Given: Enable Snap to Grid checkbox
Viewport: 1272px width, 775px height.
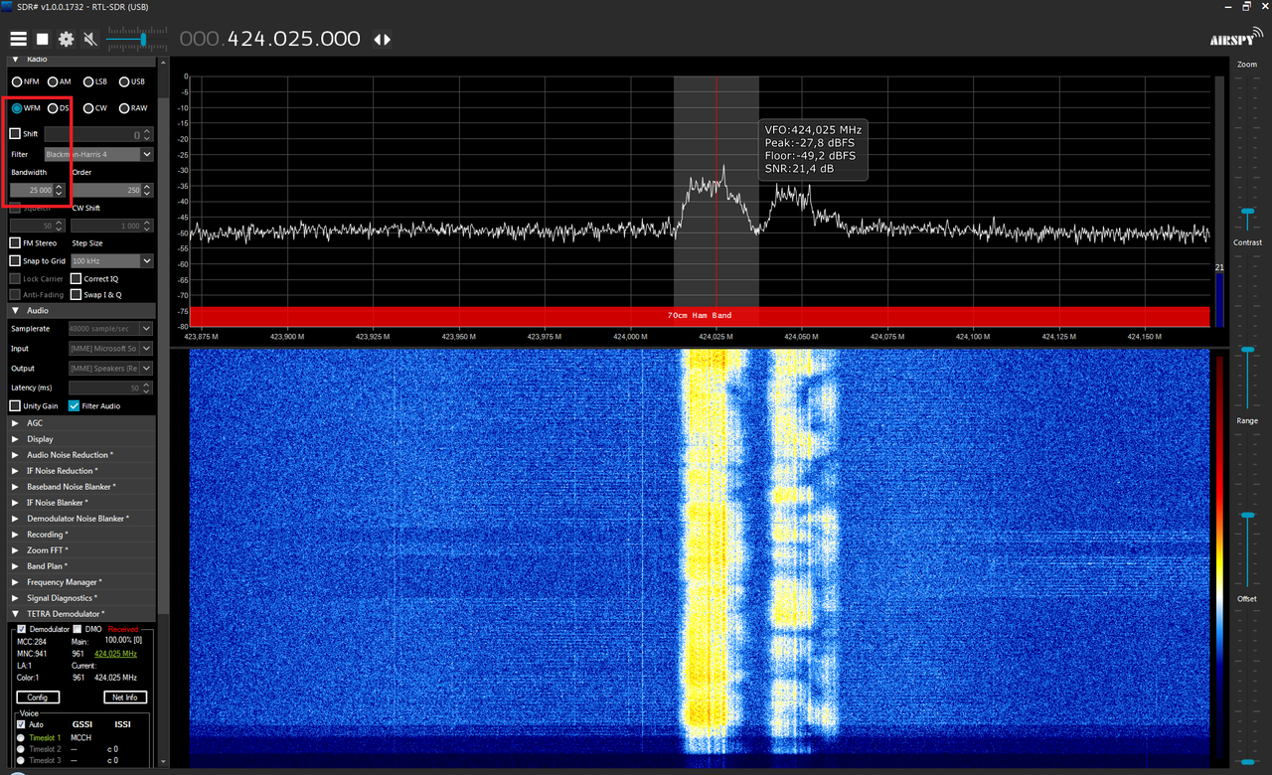Looking at the screenshot, I should (15, 260).
